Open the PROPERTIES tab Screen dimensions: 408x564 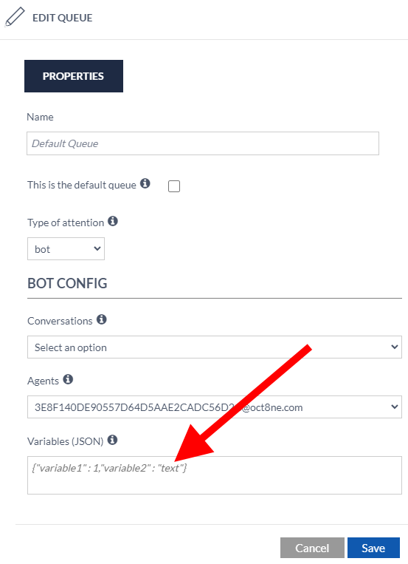(74, 76)
